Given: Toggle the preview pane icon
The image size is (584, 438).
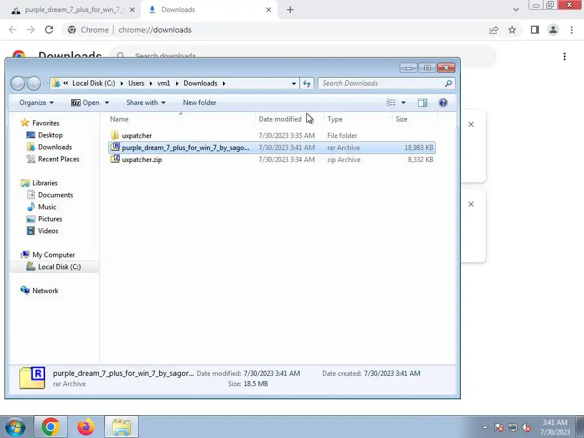Looking at the screenshot, I should 423,103.
